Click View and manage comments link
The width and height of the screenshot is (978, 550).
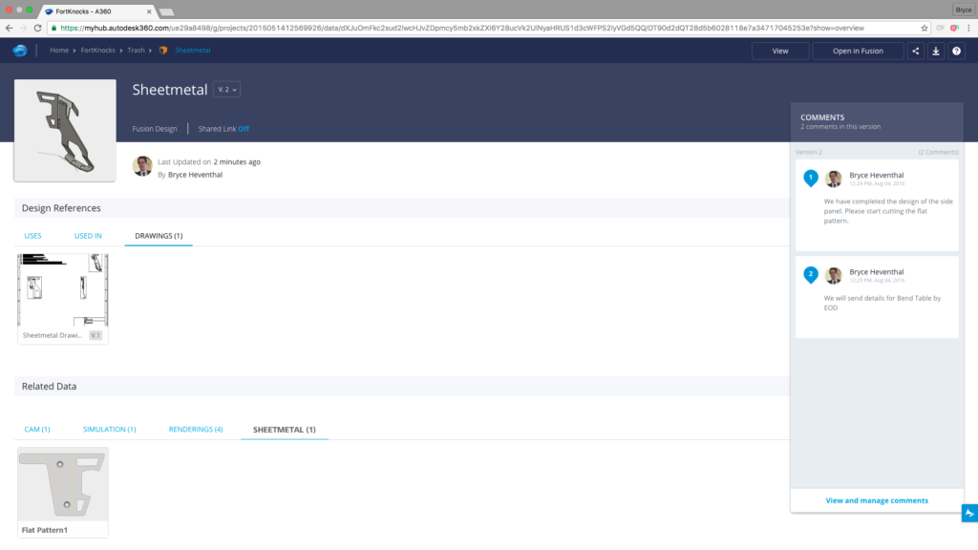[x=877, y=500]
